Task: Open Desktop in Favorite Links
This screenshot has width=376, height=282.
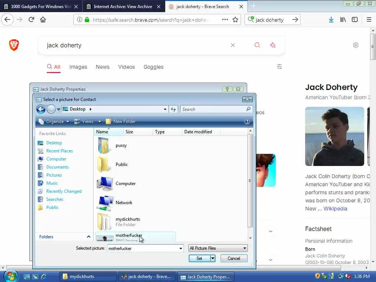Action: (x=50, y=143)
